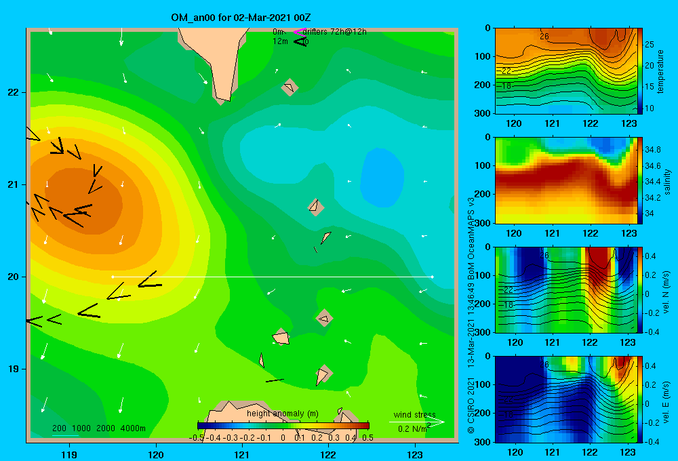678x461 pixels.
Task: Click longitude label '123' under main map
Action: [x=415, y=454]
